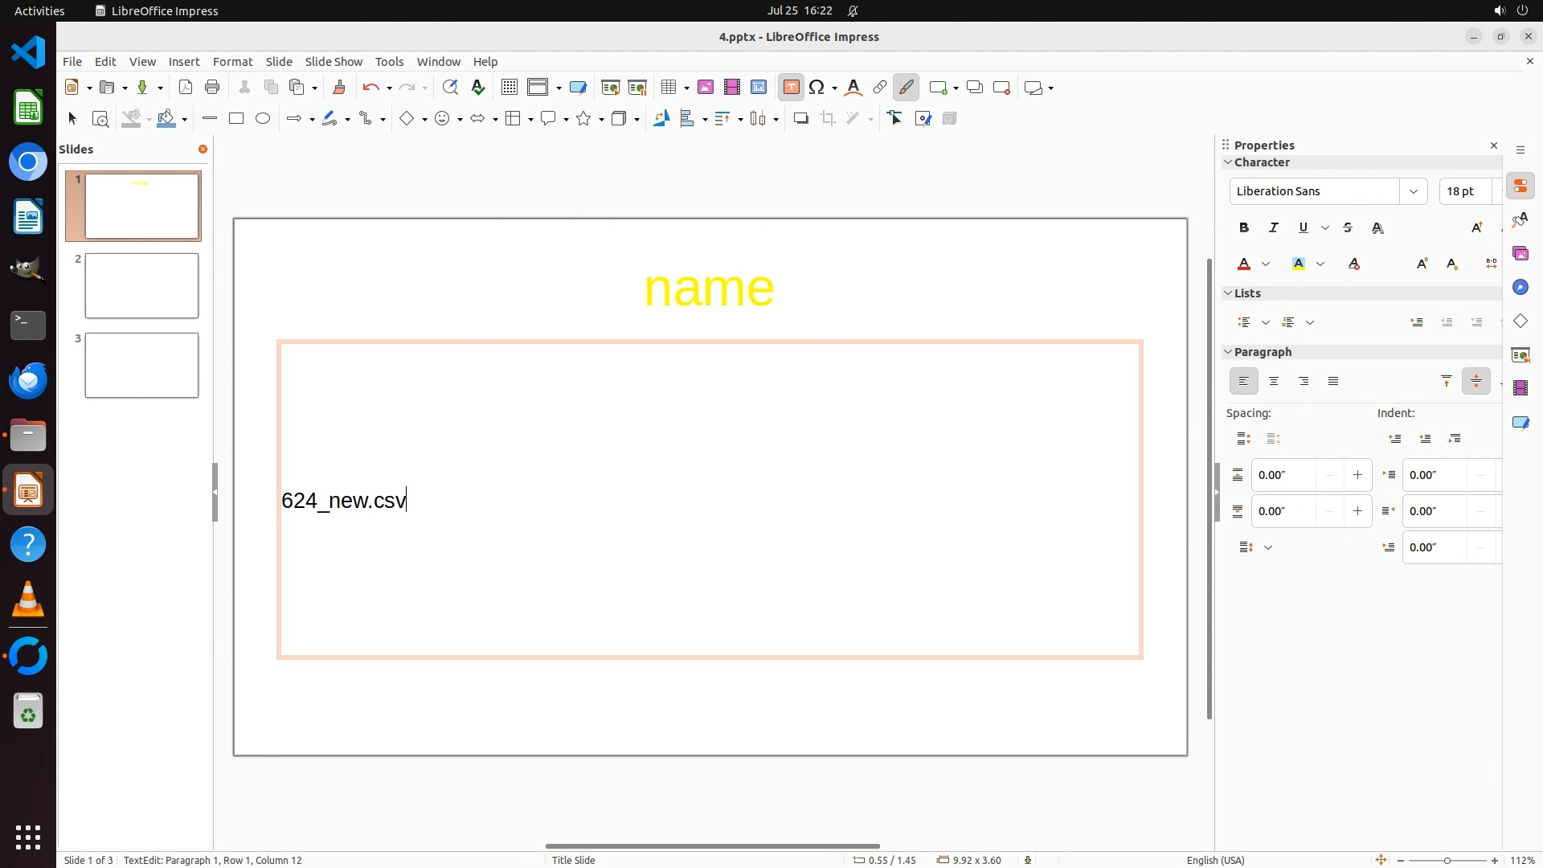Toggle Italic formatting in Character section
1543x868 pixels.
coord(1274,228)
